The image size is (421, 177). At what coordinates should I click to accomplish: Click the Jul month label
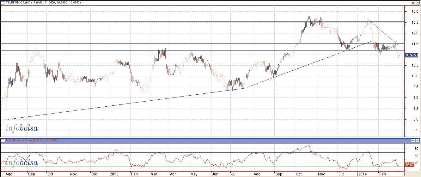point(234,174)
